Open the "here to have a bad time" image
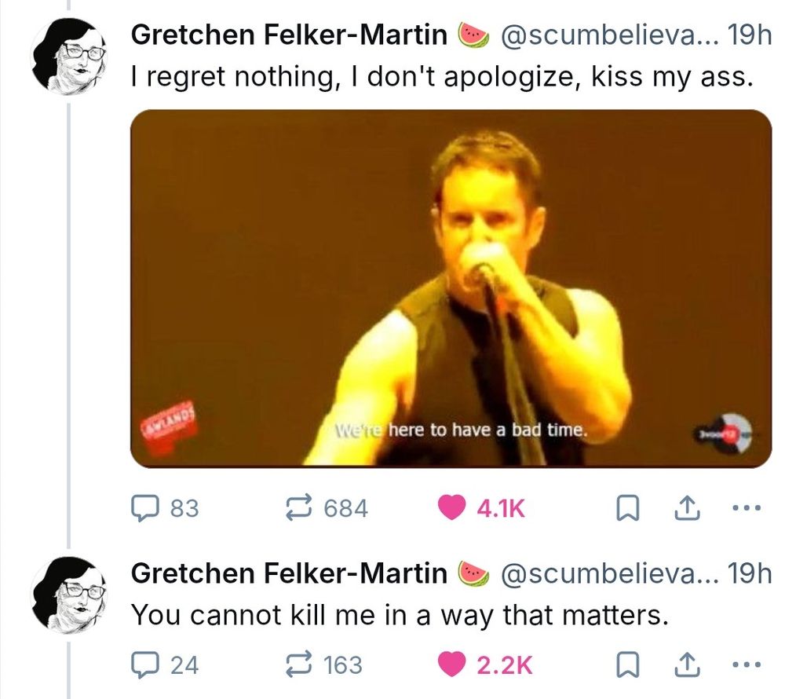The image size is (785, 699). (x=451, y=287)
